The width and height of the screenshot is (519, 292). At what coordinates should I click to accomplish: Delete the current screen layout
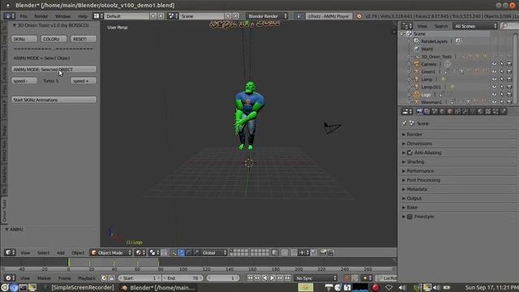coord(161,16)
